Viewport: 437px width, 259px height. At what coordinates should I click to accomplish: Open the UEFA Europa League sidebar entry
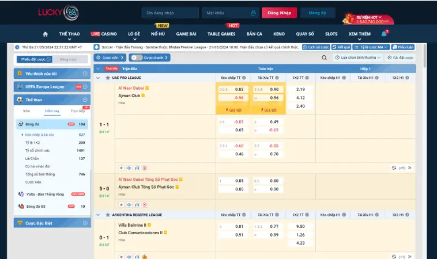pyautogui.click(x=52, y=87)
